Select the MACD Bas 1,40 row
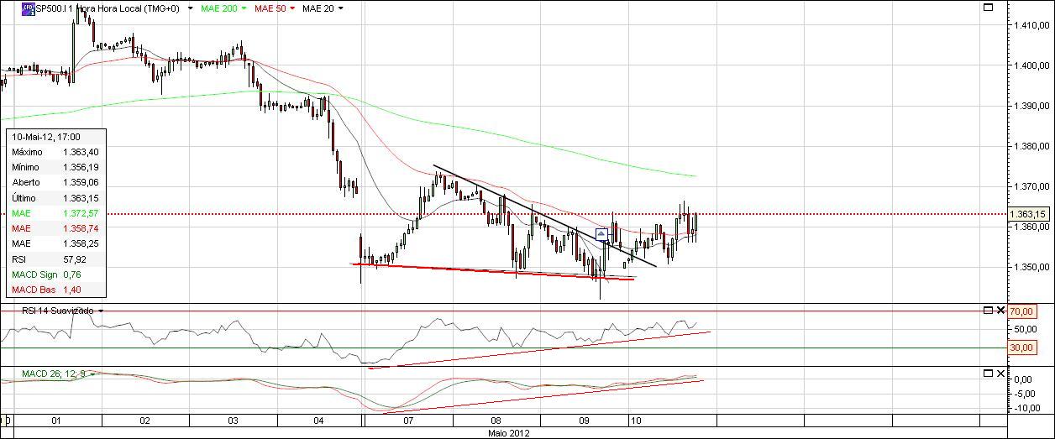 (56, 290)
